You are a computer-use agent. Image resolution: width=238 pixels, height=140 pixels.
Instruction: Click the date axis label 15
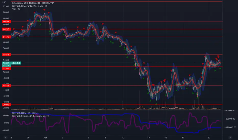(x=166, y=137)
